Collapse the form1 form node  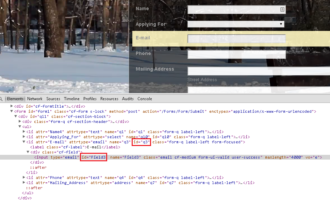click(12, 111)
